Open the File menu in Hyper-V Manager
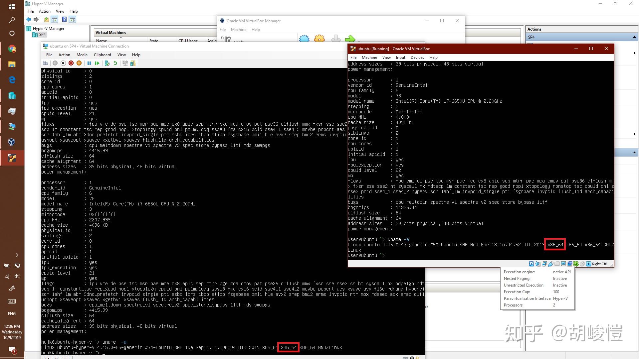Image resolution: width=639 pixels, height=359 pixels. click(x=31, y=11)
